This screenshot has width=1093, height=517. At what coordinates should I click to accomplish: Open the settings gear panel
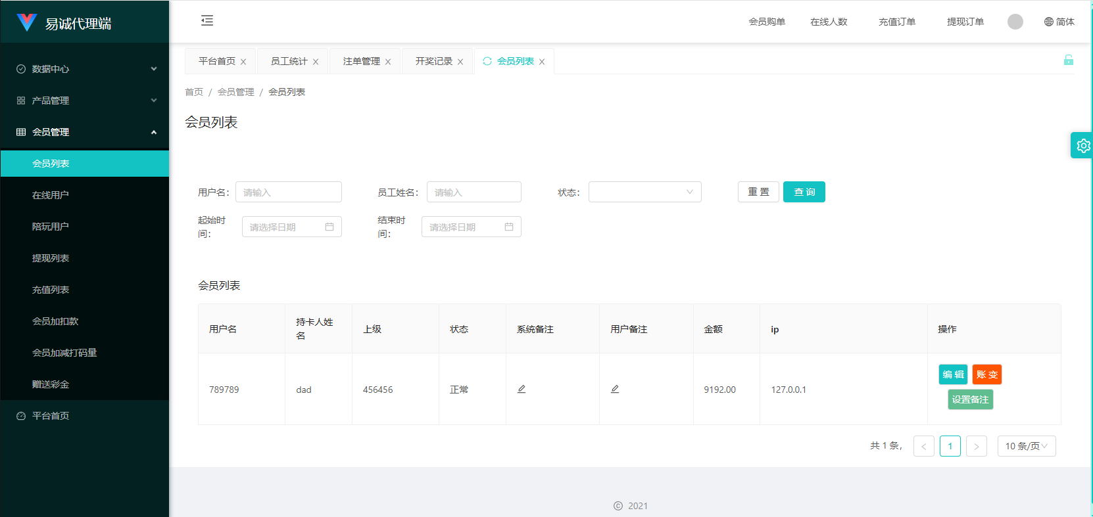click(x=1082, y=145)
